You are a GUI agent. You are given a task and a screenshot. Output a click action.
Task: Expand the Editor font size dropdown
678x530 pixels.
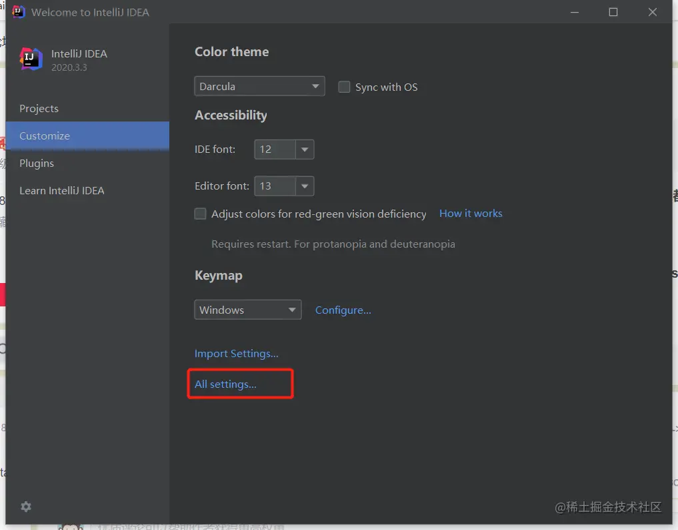click(x=305, y=186)
